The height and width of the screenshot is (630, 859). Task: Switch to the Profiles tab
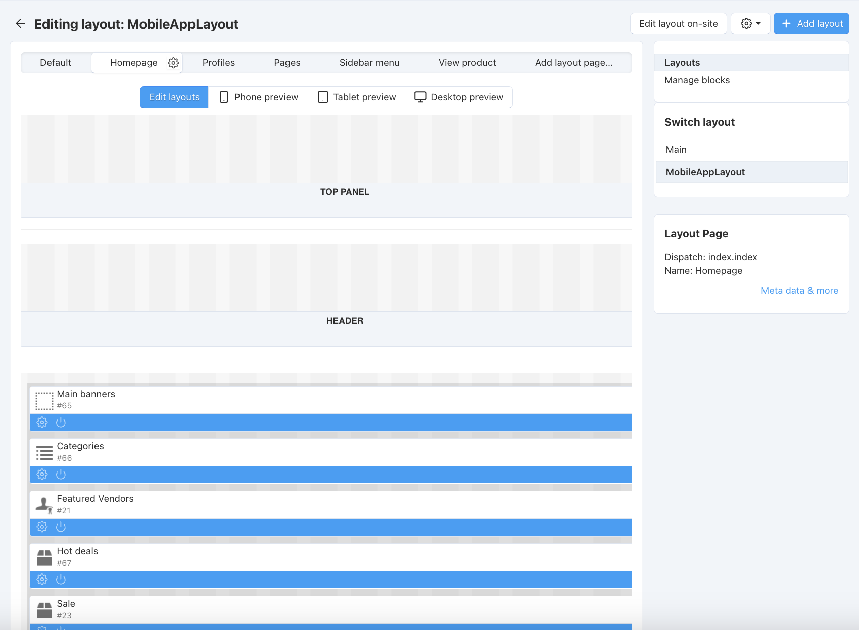(x=219, y=63)
